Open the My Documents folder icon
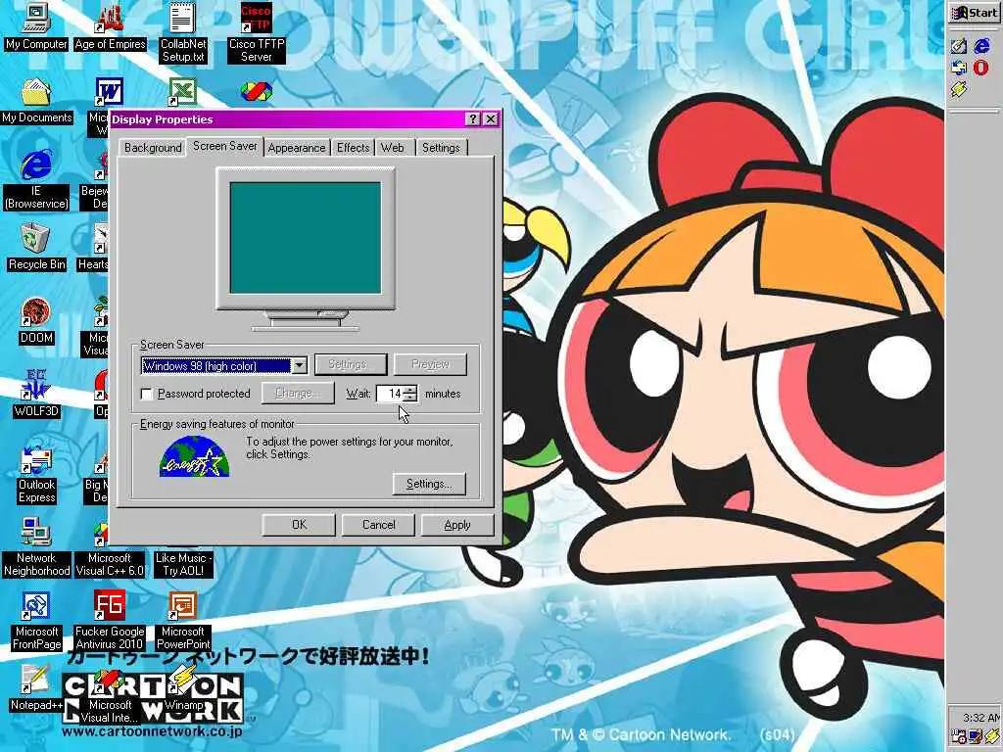Viewport: 1003px width, 752px height. (x=36, y=100)
